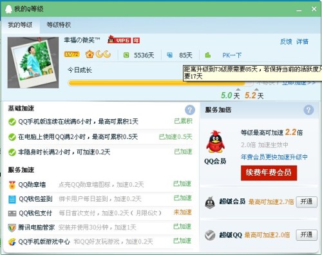This screenshot has width=322, height=255.
Task: Click the 续费年费会员 red button
Action: pos(269,173)
